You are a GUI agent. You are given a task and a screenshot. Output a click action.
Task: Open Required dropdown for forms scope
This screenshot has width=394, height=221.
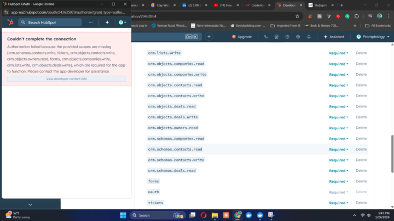click(x=339, y=181)
